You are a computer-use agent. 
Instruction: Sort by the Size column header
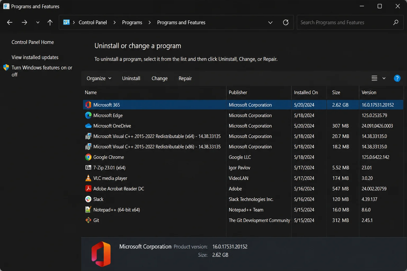click(343, 92)
